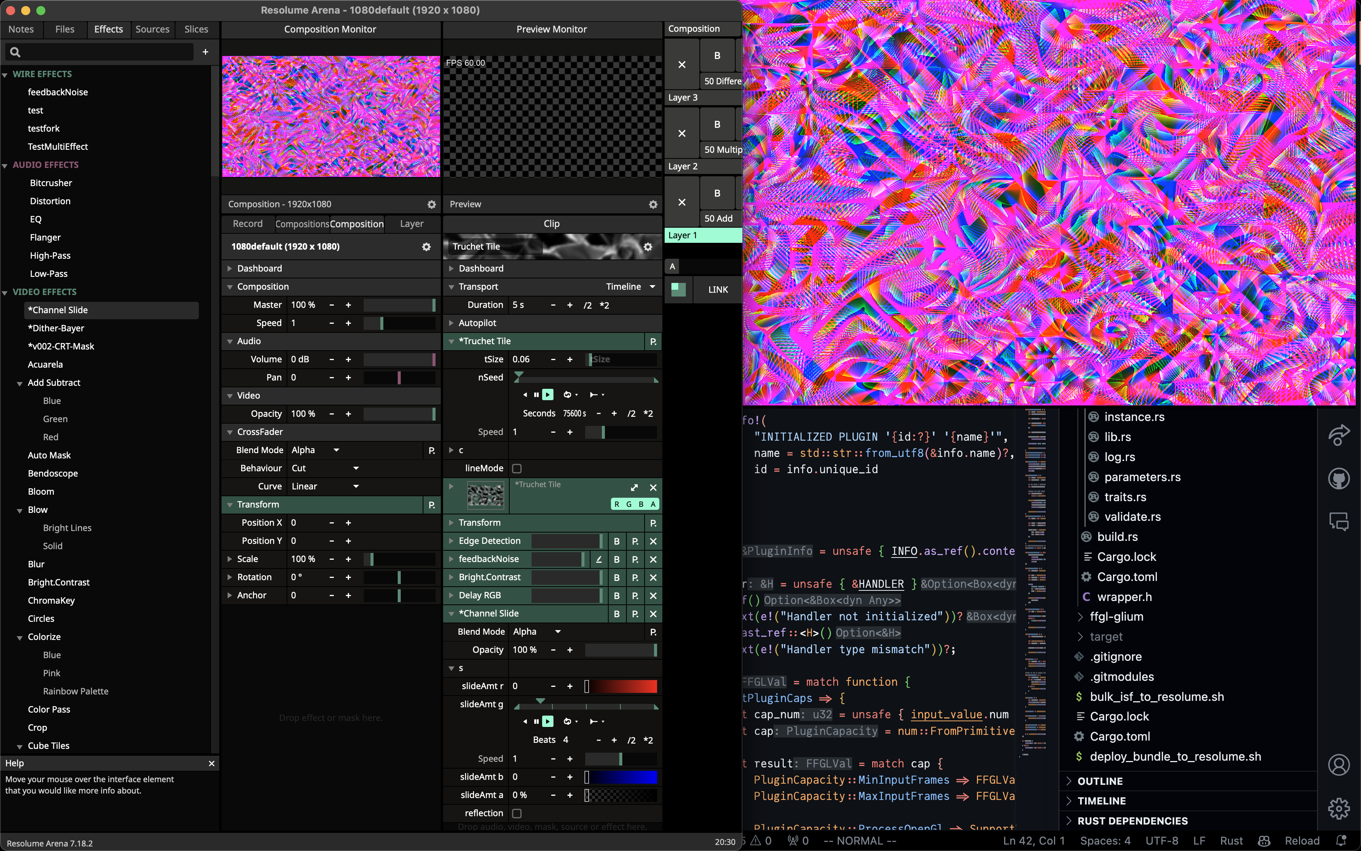This screenshot has width=1361, height=851.
Task: Enable the lineMode checkbox
Action: pyautogui.click(x=517, y=468)
